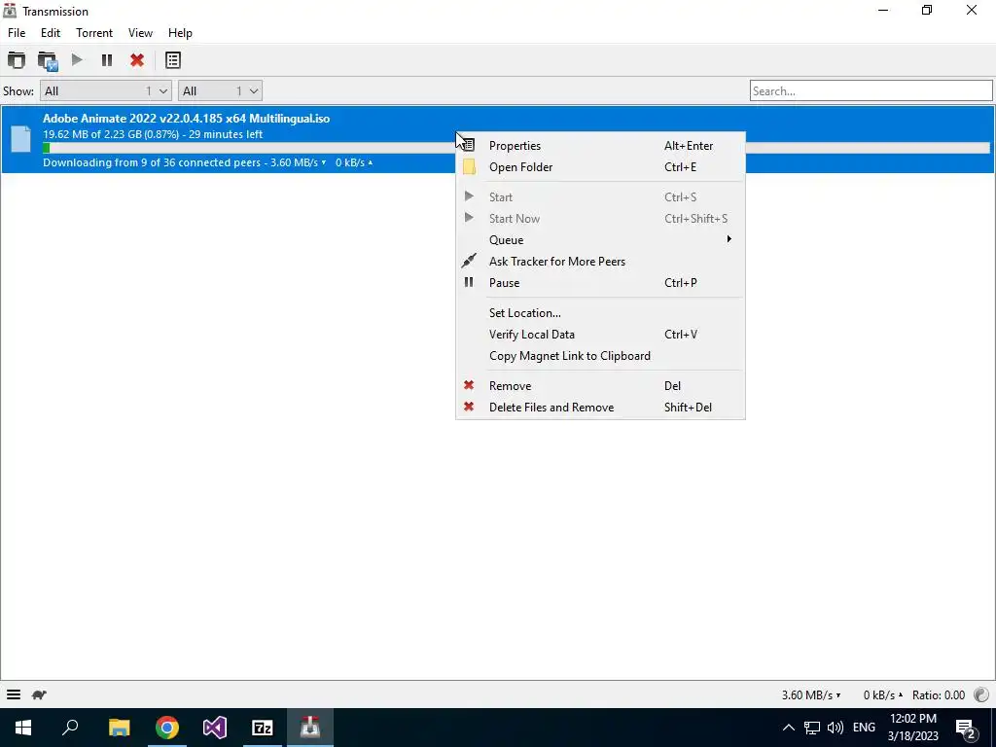Open the Edit menu

(51, 33)
